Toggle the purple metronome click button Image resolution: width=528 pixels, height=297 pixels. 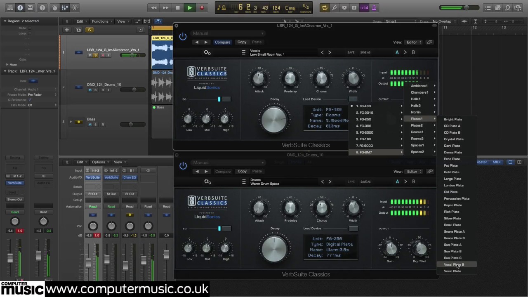(374, 8)
